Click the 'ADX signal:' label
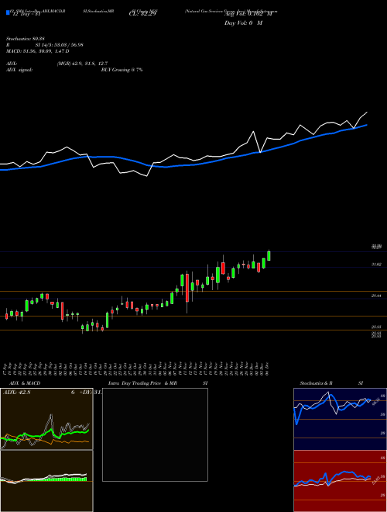The height and width of the screenshot is (512, 387). pos(19,70)
